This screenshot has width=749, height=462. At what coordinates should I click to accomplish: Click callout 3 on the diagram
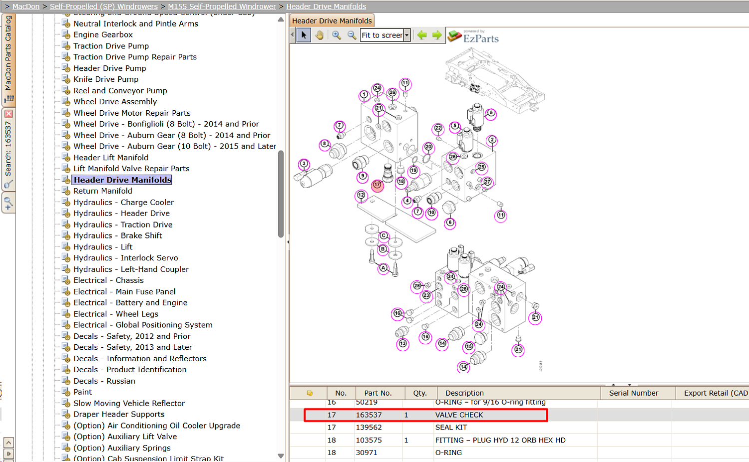pos(304,164)
